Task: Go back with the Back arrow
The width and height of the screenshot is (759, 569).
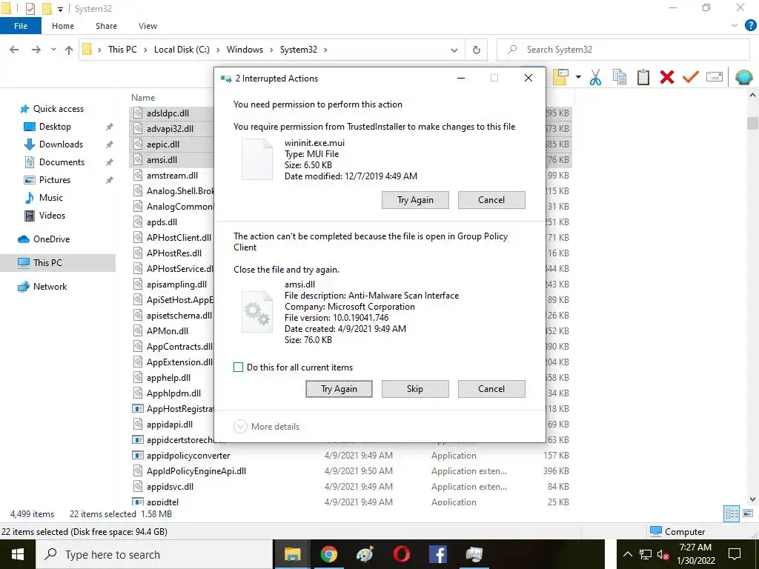Action: tap(15, 50)
